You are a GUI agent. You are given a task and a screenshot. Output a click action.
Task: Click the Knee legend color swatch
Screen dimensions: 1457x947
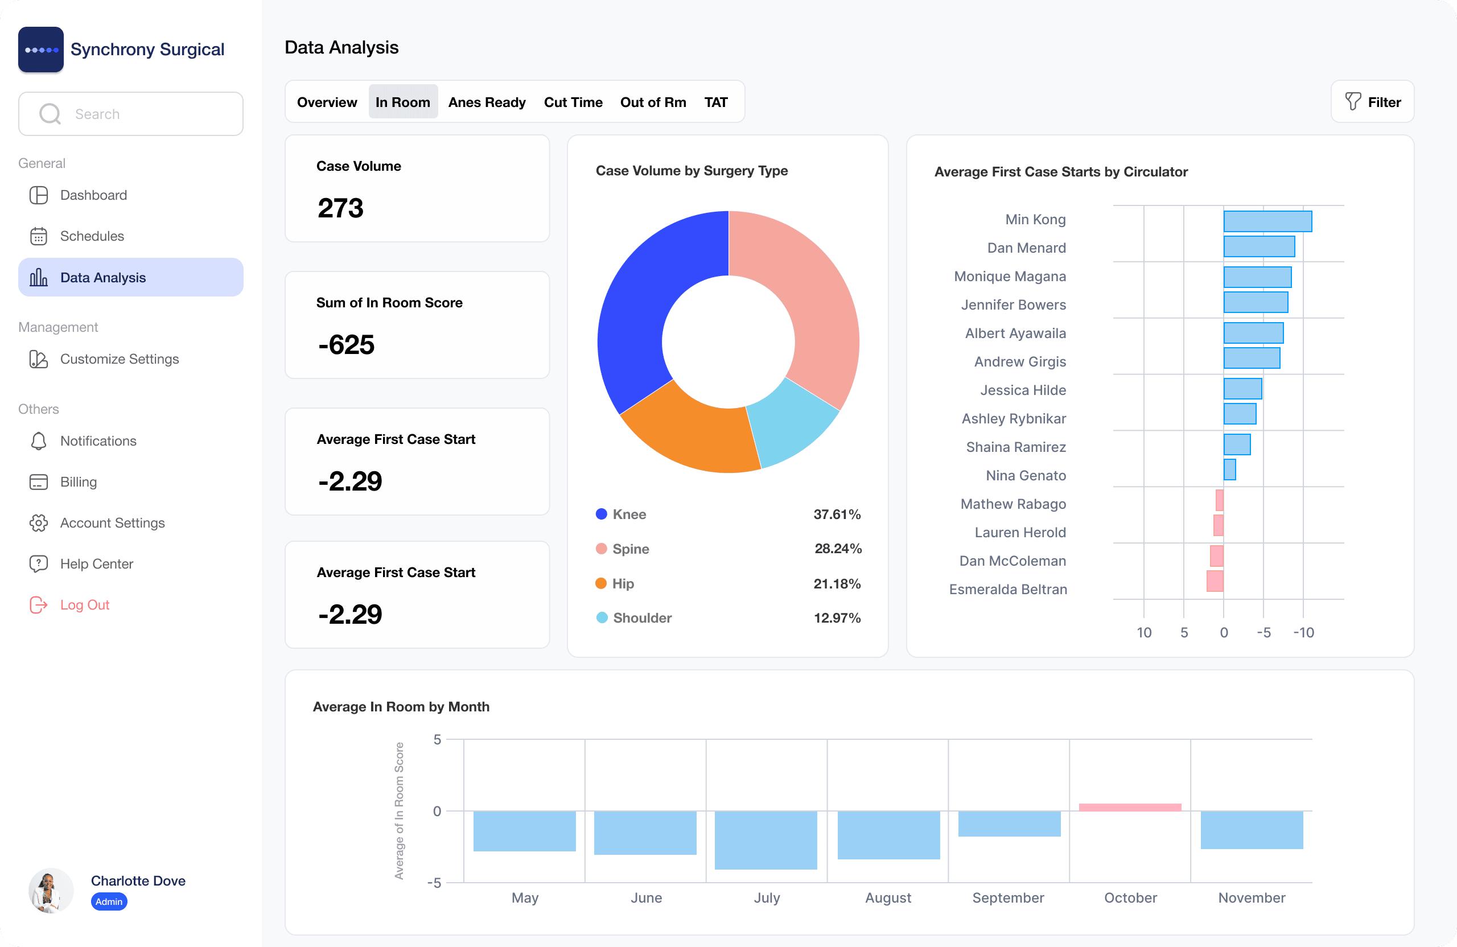pyautogui.click(x=601, y=514)
